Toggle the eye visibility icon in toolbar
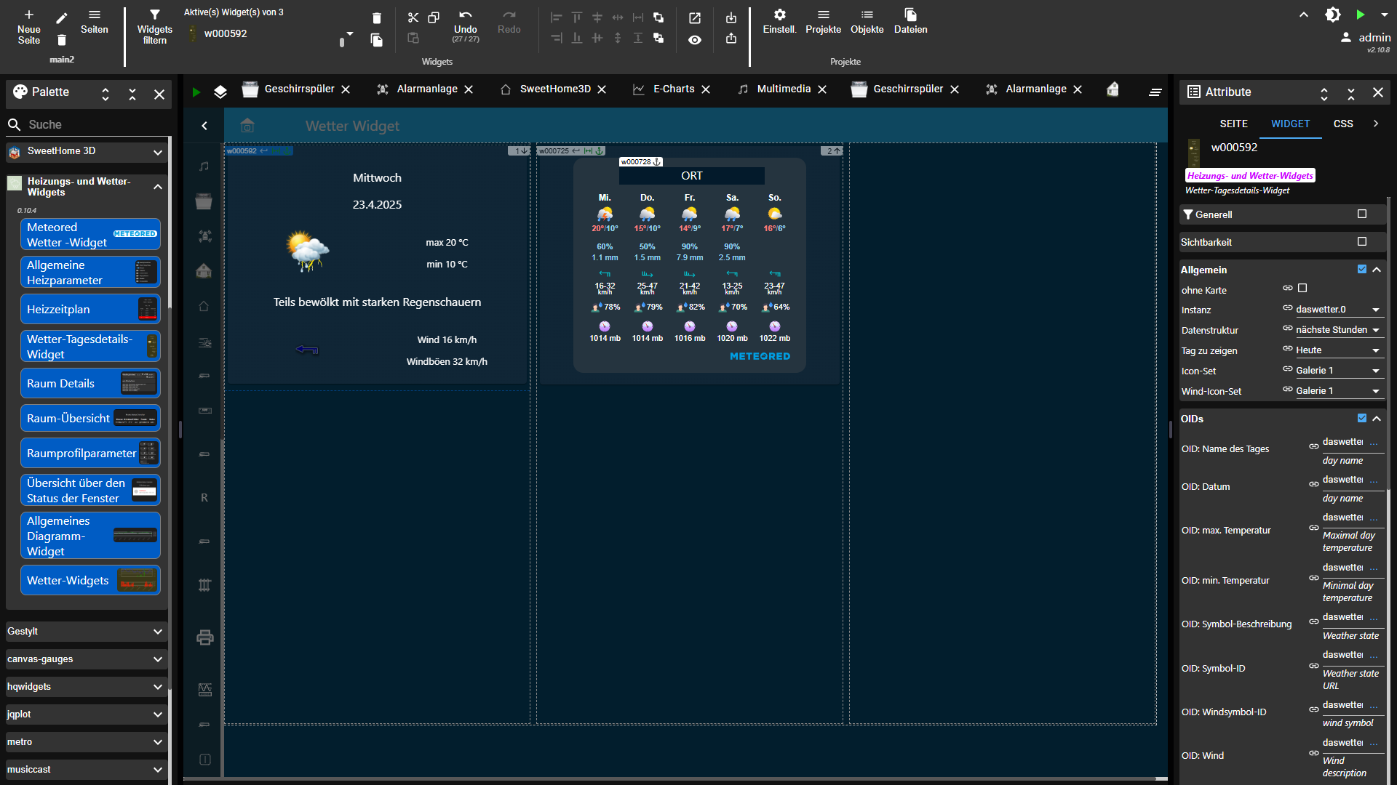The image size is (1397, 785). (695, 40)
